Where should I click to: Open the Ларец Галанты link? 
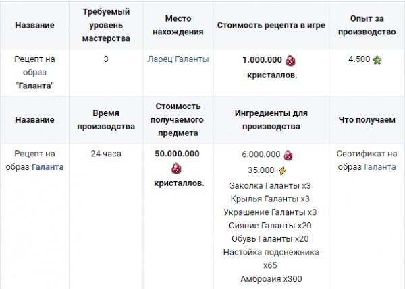click(x=178, y=59)
